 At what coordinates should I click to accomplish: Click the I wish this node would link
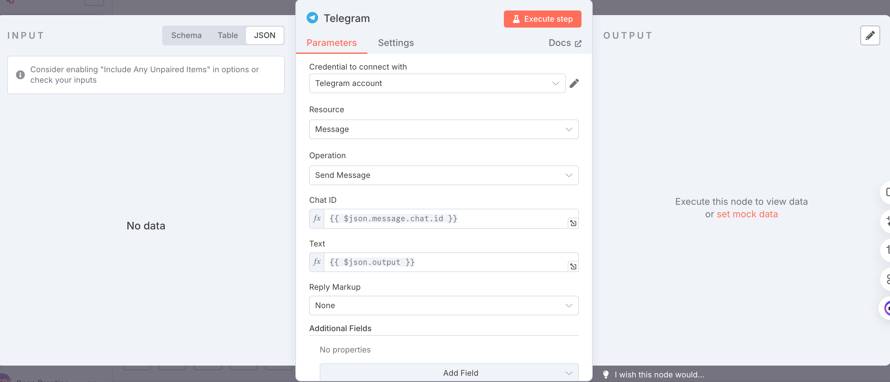tap(659, 374)
